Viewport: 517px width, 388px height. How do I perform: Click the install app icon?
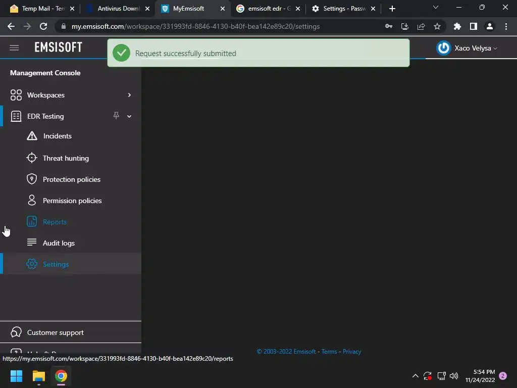[x=405, y=26]
